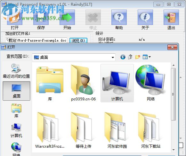186x156 pixels.
Task: Select 网络 item in the file list
Action: pos(151,83)
